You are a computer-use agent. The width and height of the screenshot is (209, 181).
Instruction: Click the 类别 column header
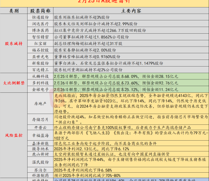tap(14, 11)
